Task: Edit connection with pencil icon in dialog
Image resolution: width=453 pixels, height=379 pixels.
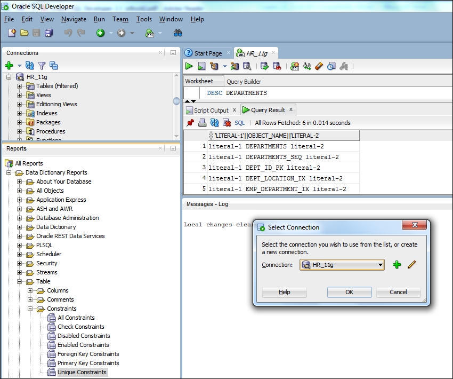Action: click(x=411, y=264)
